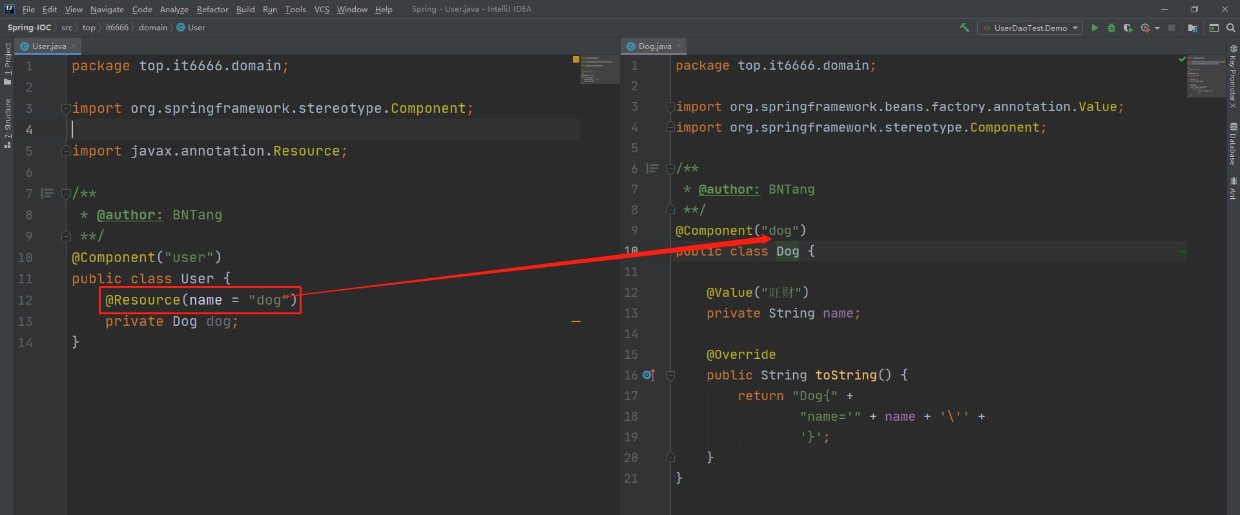Toggle rendered doc icon on Dog.java line 6

coord(652,168)
